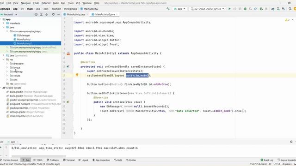Expand the mipmap folder
This screenshot has width=296, height=166.
[7, 71]
